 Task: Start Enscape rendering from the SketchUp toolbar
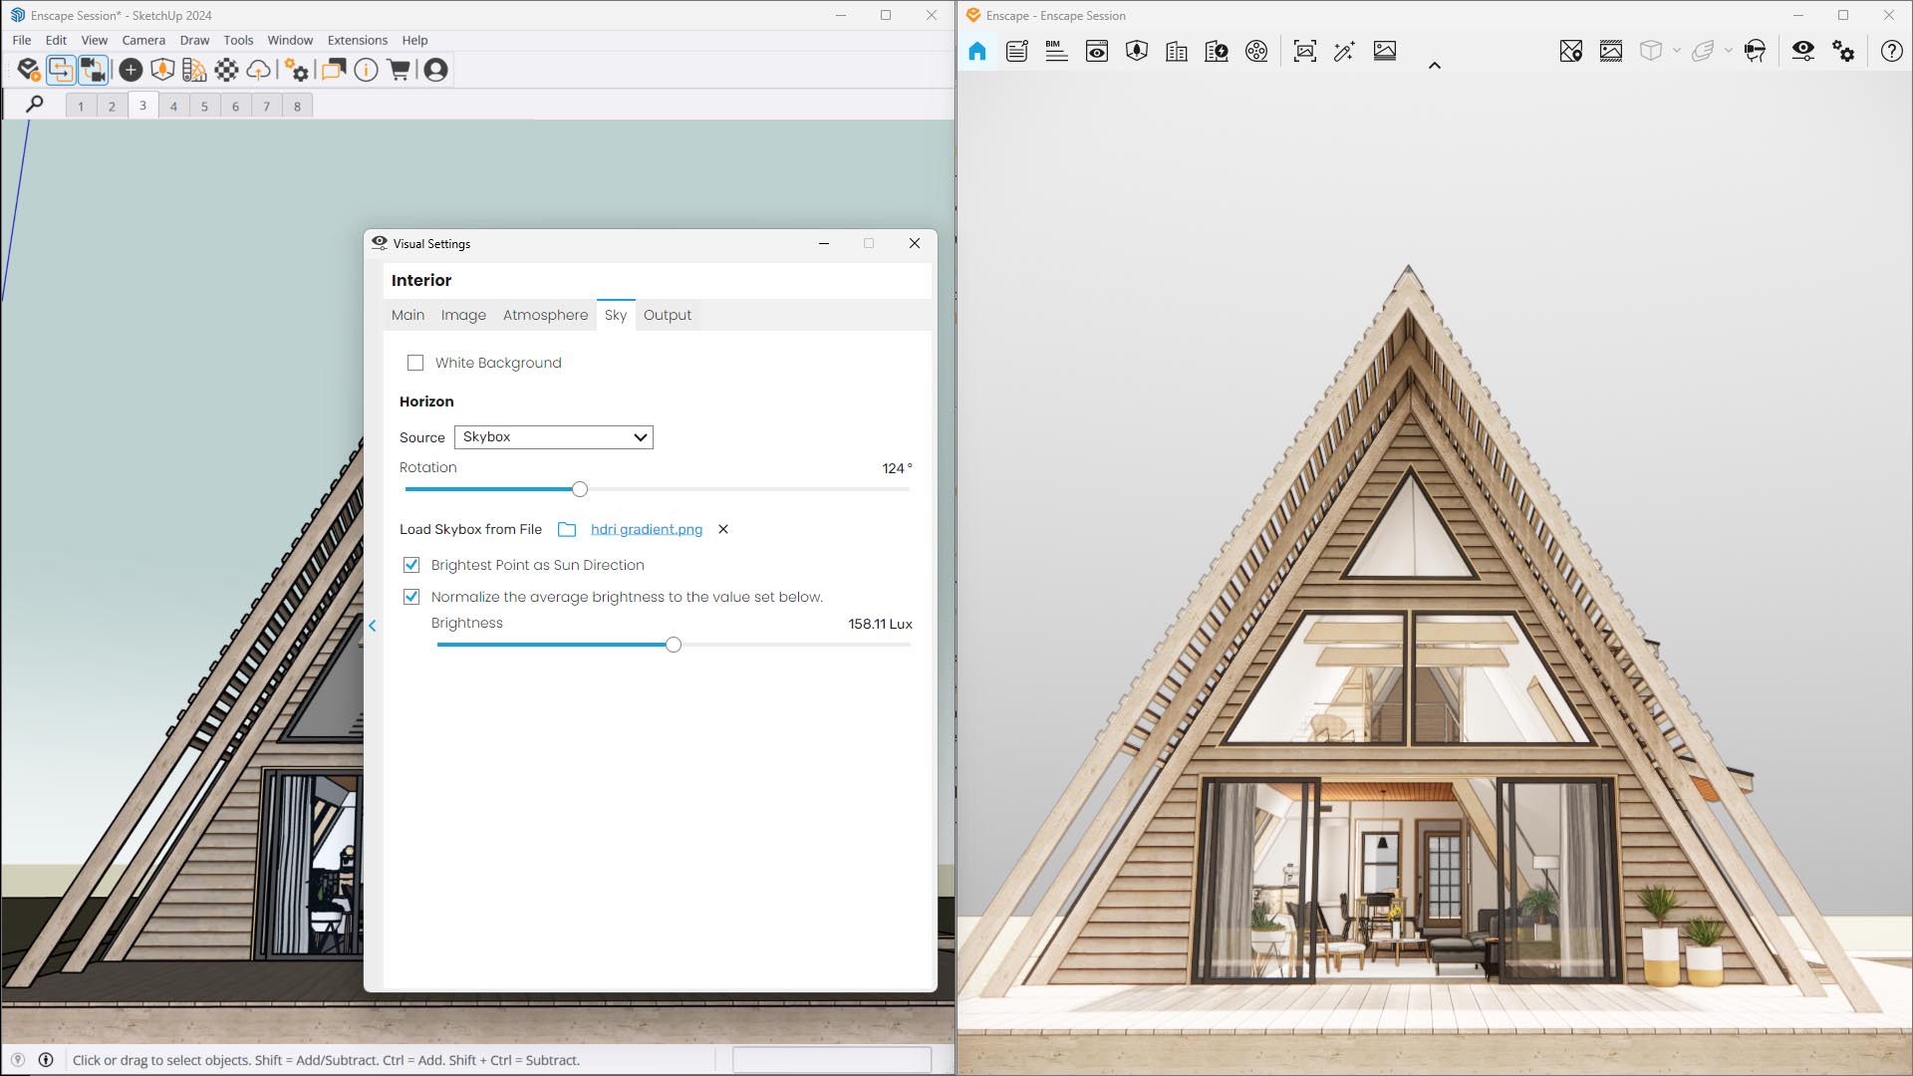tap(27, 70)
